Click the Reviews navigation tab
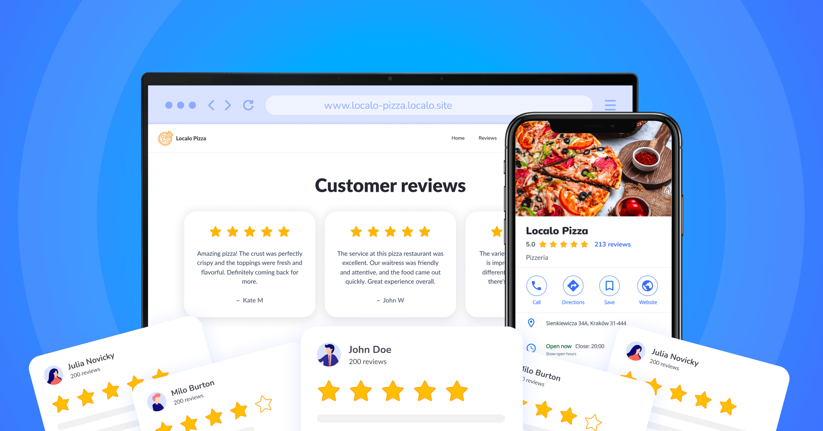This screenshot has width=823, height=431. pyautogui.click(x=488, y=138)
